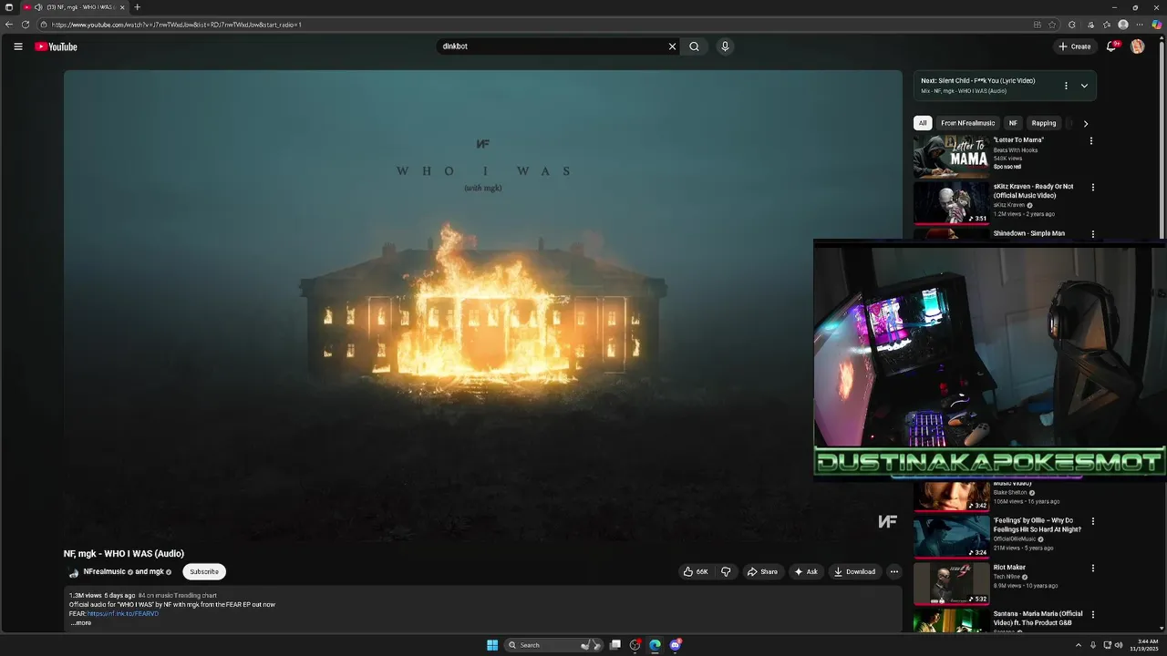1167x656 pixels.
Task: Submit search with magnifier button
Action: [694, 46]
